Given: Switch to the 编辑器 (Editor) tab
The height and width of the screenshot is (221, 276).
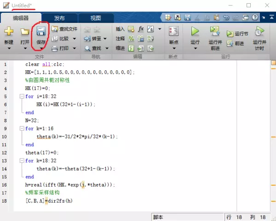Looking at the screenshot, I should (x=21, y=18).
